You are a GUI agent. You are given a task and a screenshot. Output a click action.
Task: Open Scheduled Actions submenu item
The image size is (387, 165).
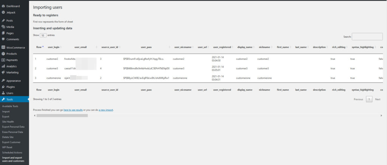(x=12, y=153)
